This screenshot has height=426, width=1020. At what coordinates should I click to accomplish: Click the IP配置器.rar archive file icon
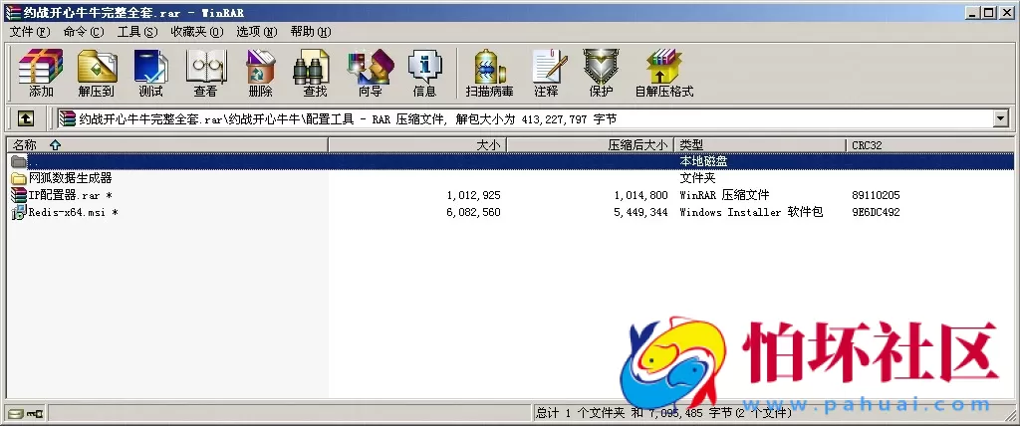click(x=19, y=194)
